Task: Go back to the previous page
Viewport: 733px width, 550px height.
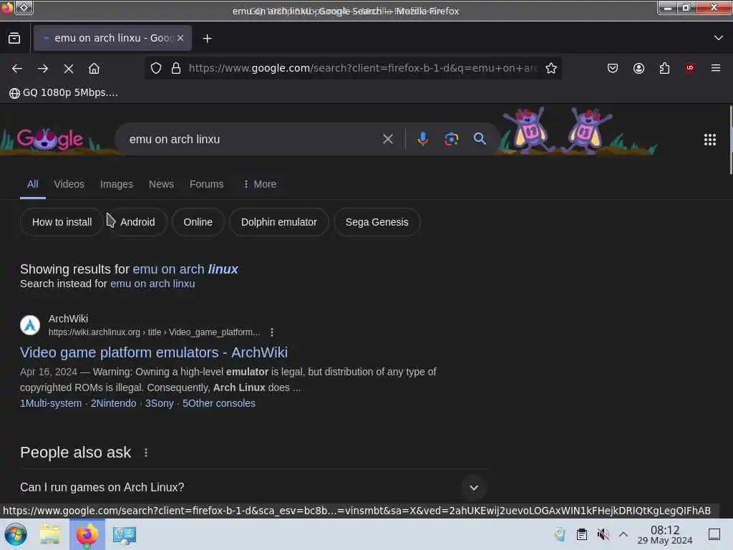Action: point(17,69)
